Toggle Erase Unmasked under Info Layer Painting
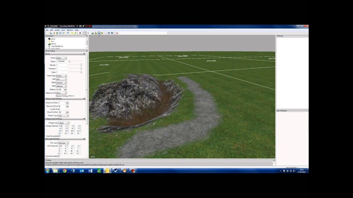 point(59,156)
